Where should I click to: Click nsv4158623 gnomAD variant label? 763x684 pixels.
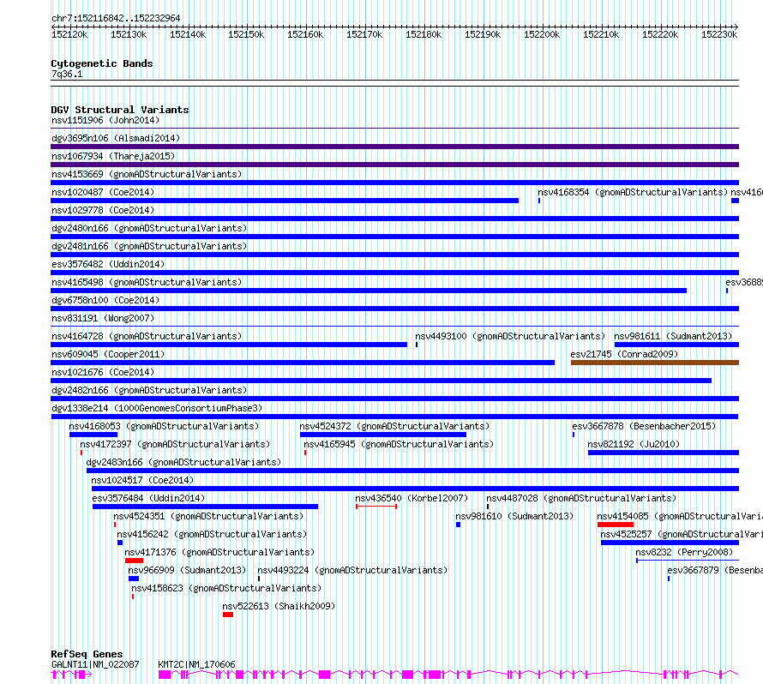coord(226,588)
